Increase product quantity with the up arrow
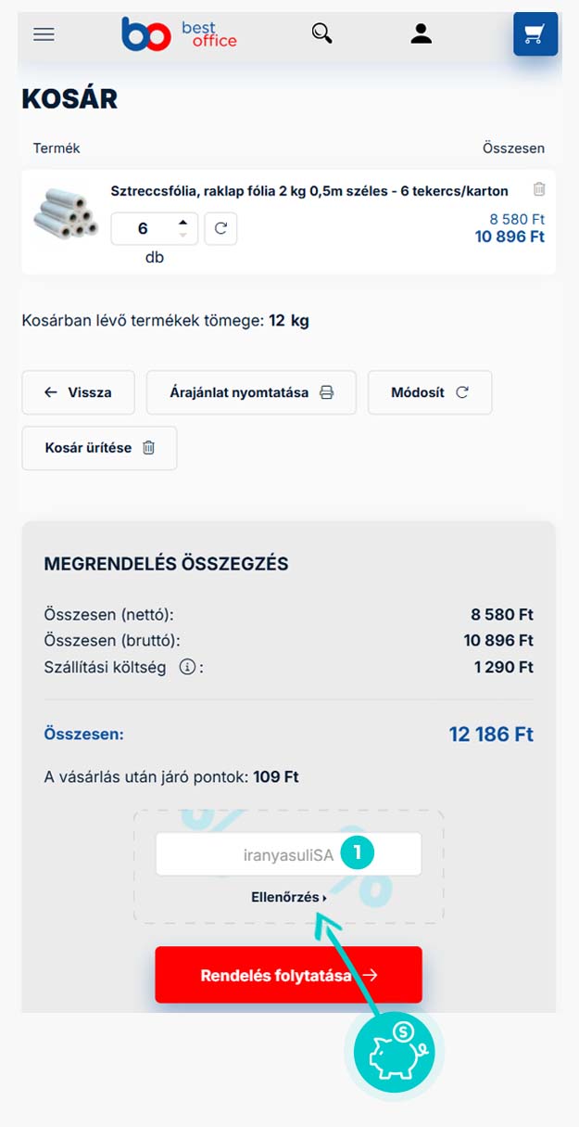579x1127 pixels. tap(183, 222)
